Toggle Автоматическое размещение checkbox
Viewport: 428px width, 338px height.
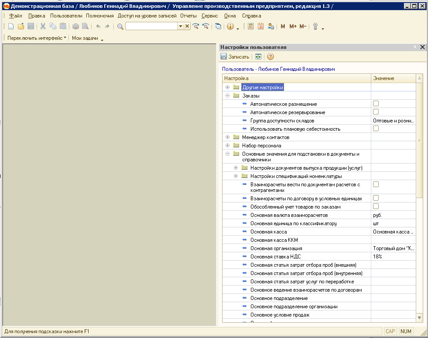pyautogui.click(x=376, y=103)
